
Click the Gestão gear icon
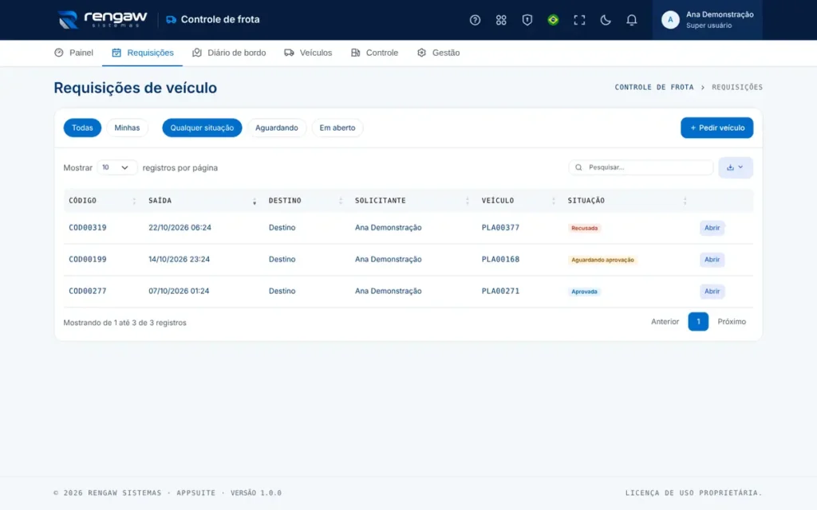(421, 53)
